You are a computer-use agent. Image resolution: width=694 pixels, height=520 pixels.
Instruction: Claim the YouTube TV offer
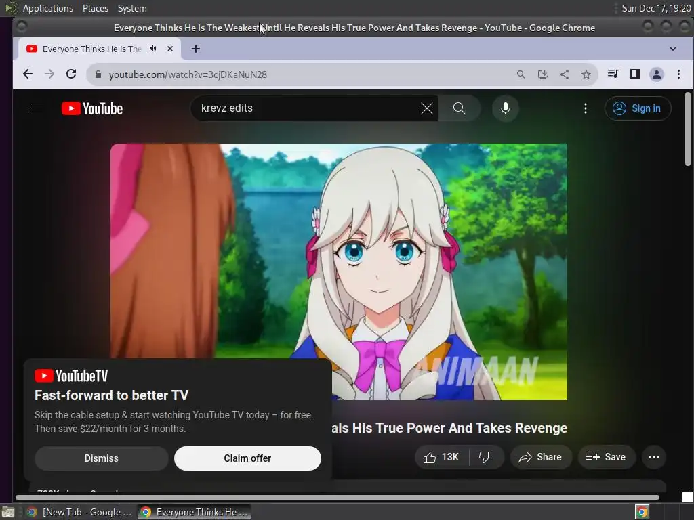click(247, 458)
